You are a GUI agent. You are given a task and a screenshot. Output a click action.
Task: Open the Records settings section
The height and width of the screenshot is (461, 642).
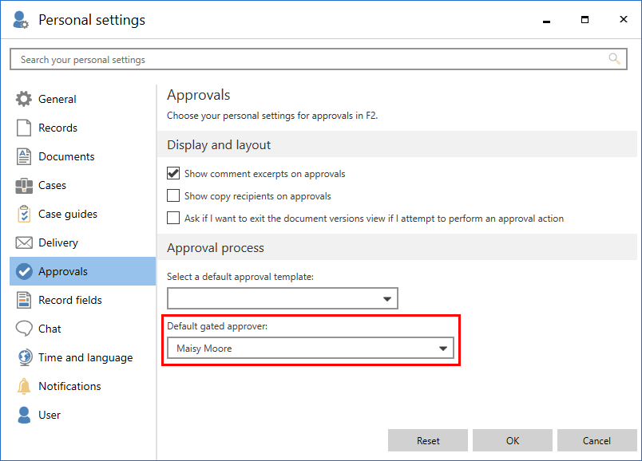point(57,128)
